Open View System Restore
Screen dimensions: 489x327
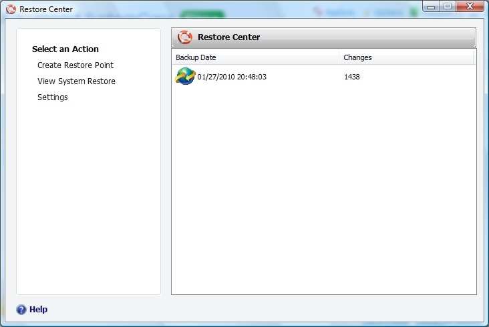coord(76,81)
